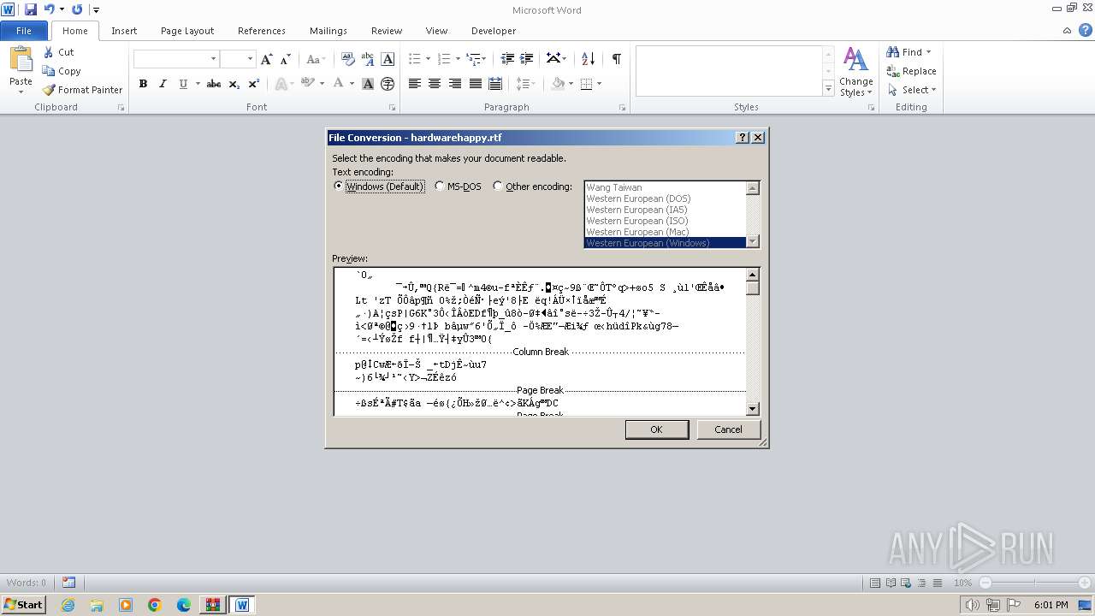This screenshot has width=1095, height=616.
Task: Expand the Styles gallery More arrow
Action: click(828, 88)
